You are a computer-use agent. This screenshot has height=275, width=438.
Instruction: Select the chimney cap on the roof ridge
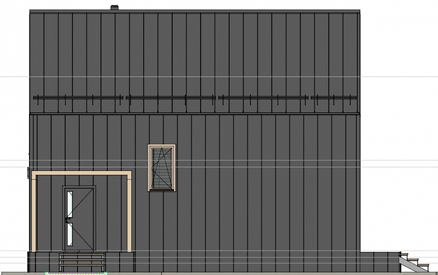(x=114, y=8)
